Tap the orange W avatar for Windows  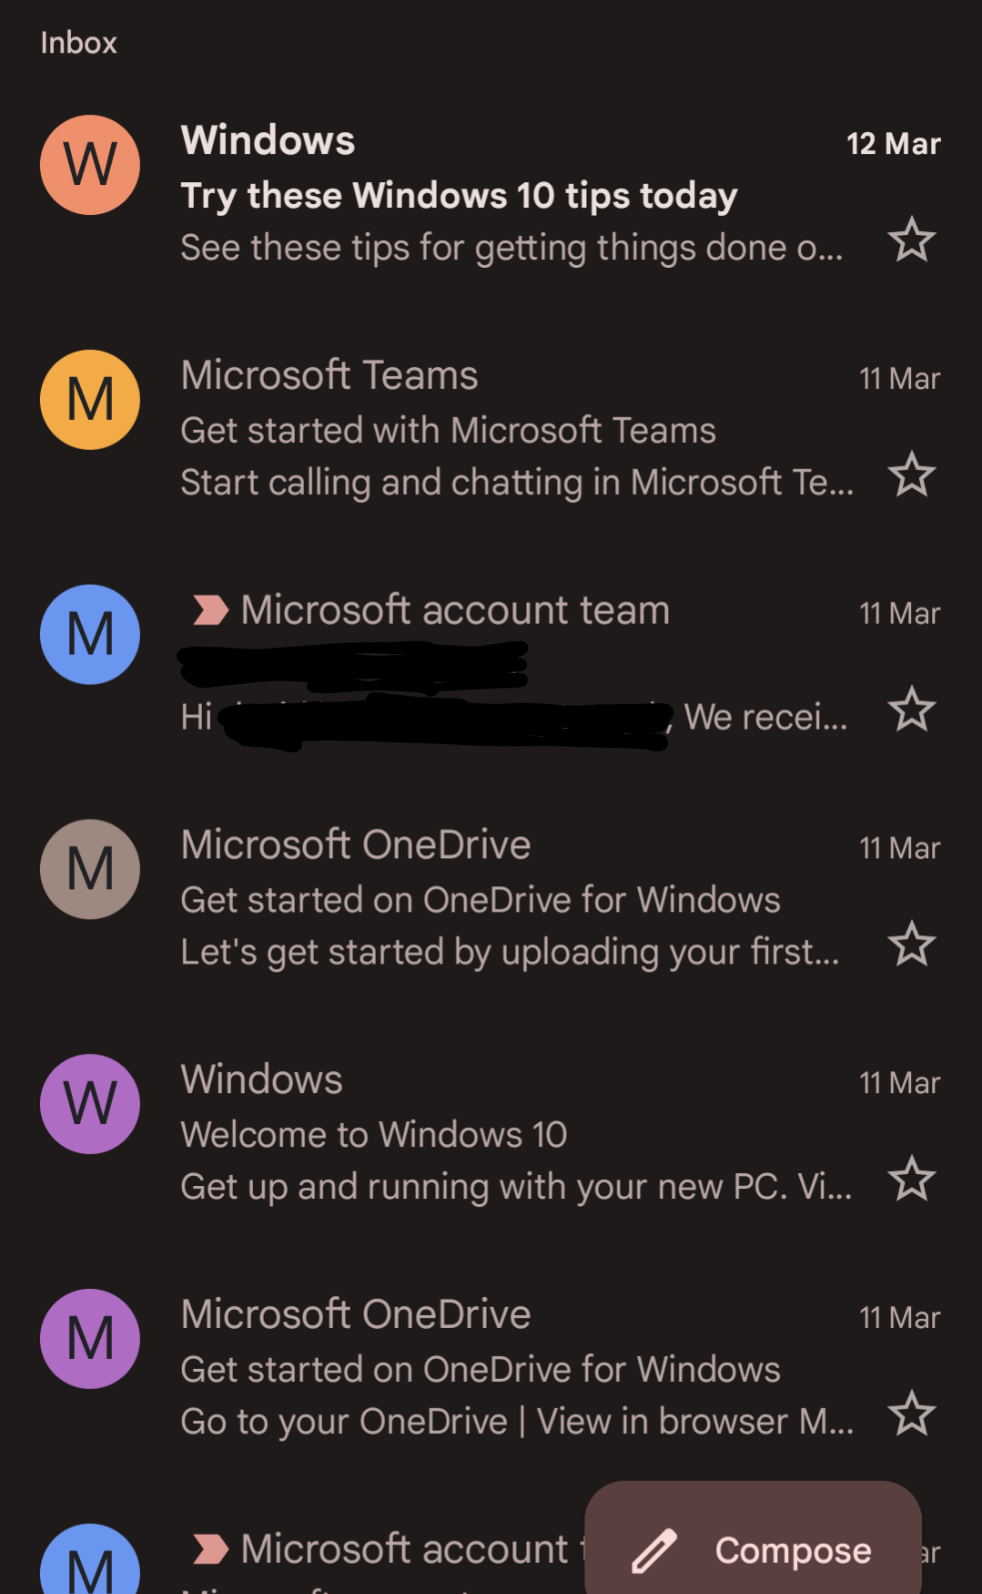tap(90, 165)
